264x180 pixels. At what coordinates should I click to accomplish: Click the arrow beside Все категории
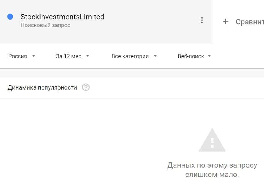(155, 56)
